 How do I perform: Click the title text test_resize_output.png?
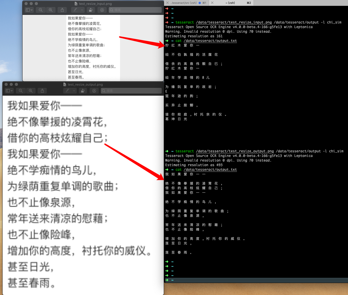coord(85,84)
